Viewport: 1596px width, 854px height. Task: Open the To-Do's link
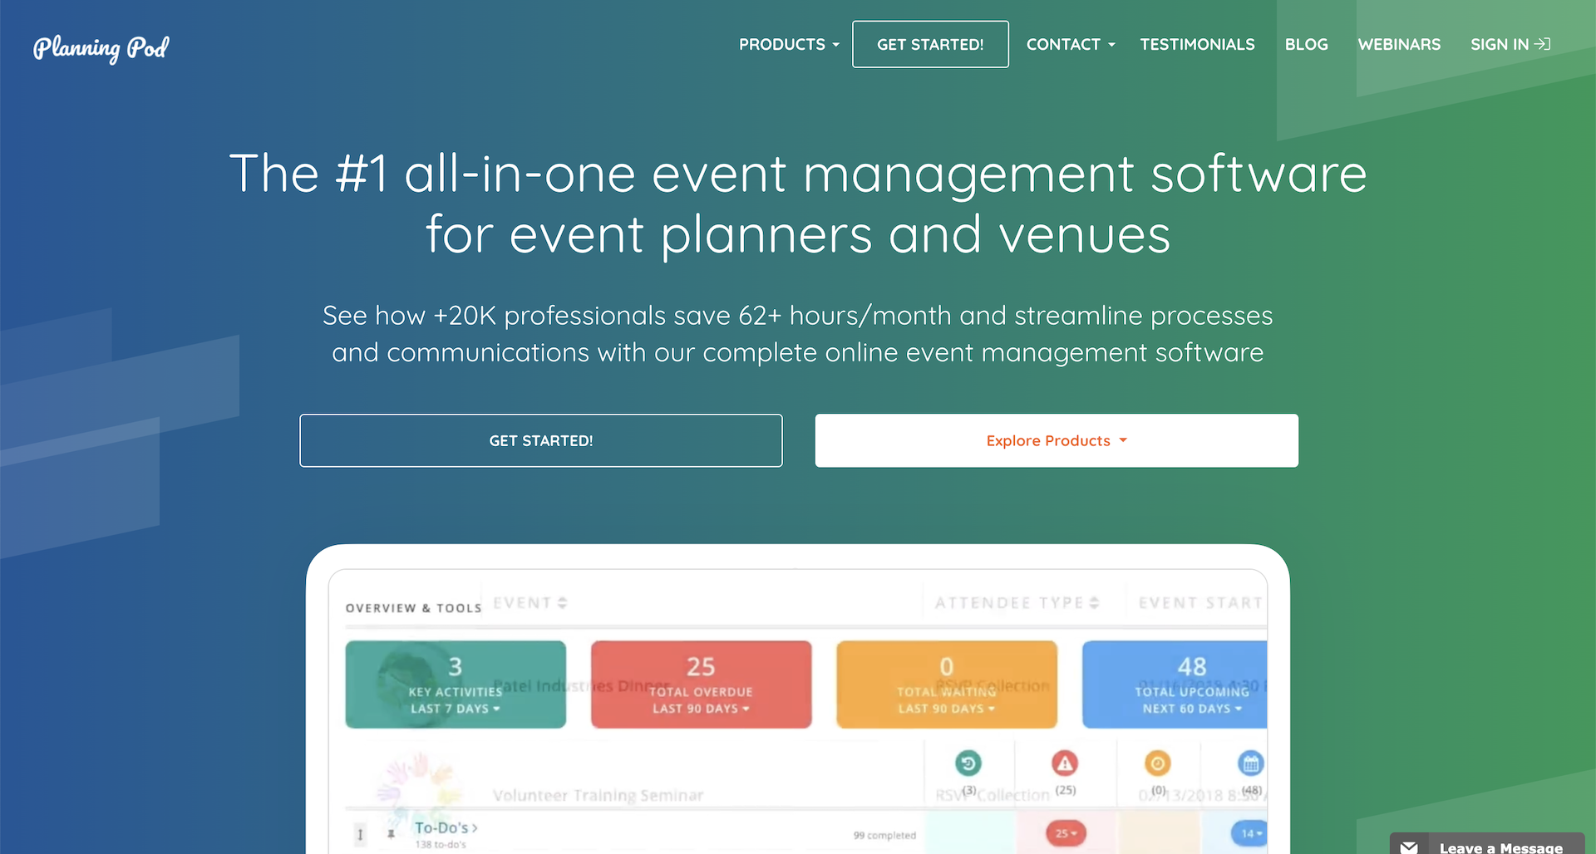[x=446, y=828]
